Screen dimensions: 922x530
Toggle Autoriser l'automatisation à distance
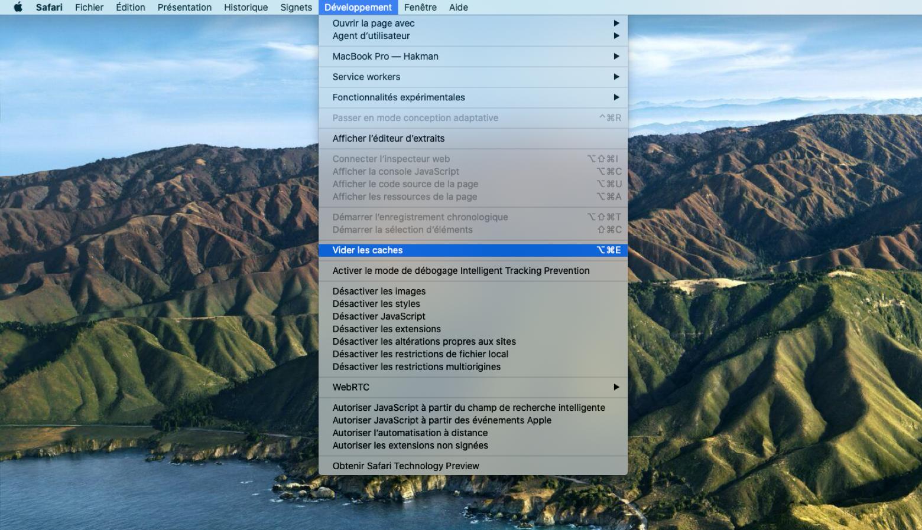pyautogui.click(x=473, y=433)
